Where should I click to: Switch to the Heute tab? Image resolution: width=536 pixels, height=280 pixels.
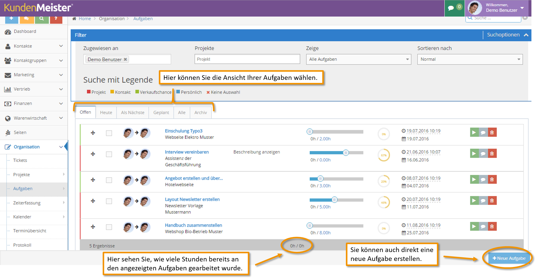click(106, 112)
